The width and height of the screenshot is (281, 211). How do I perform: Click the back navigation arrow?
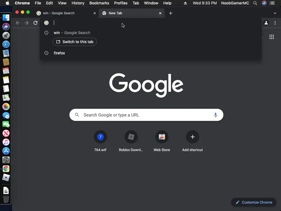point(18,23)
